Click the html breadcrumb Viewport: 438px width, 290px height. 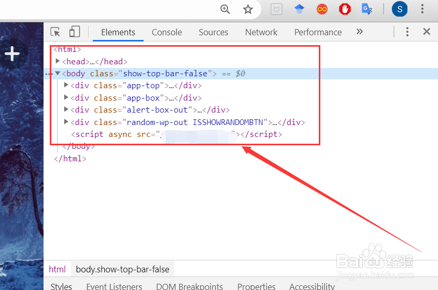point(57,269)
